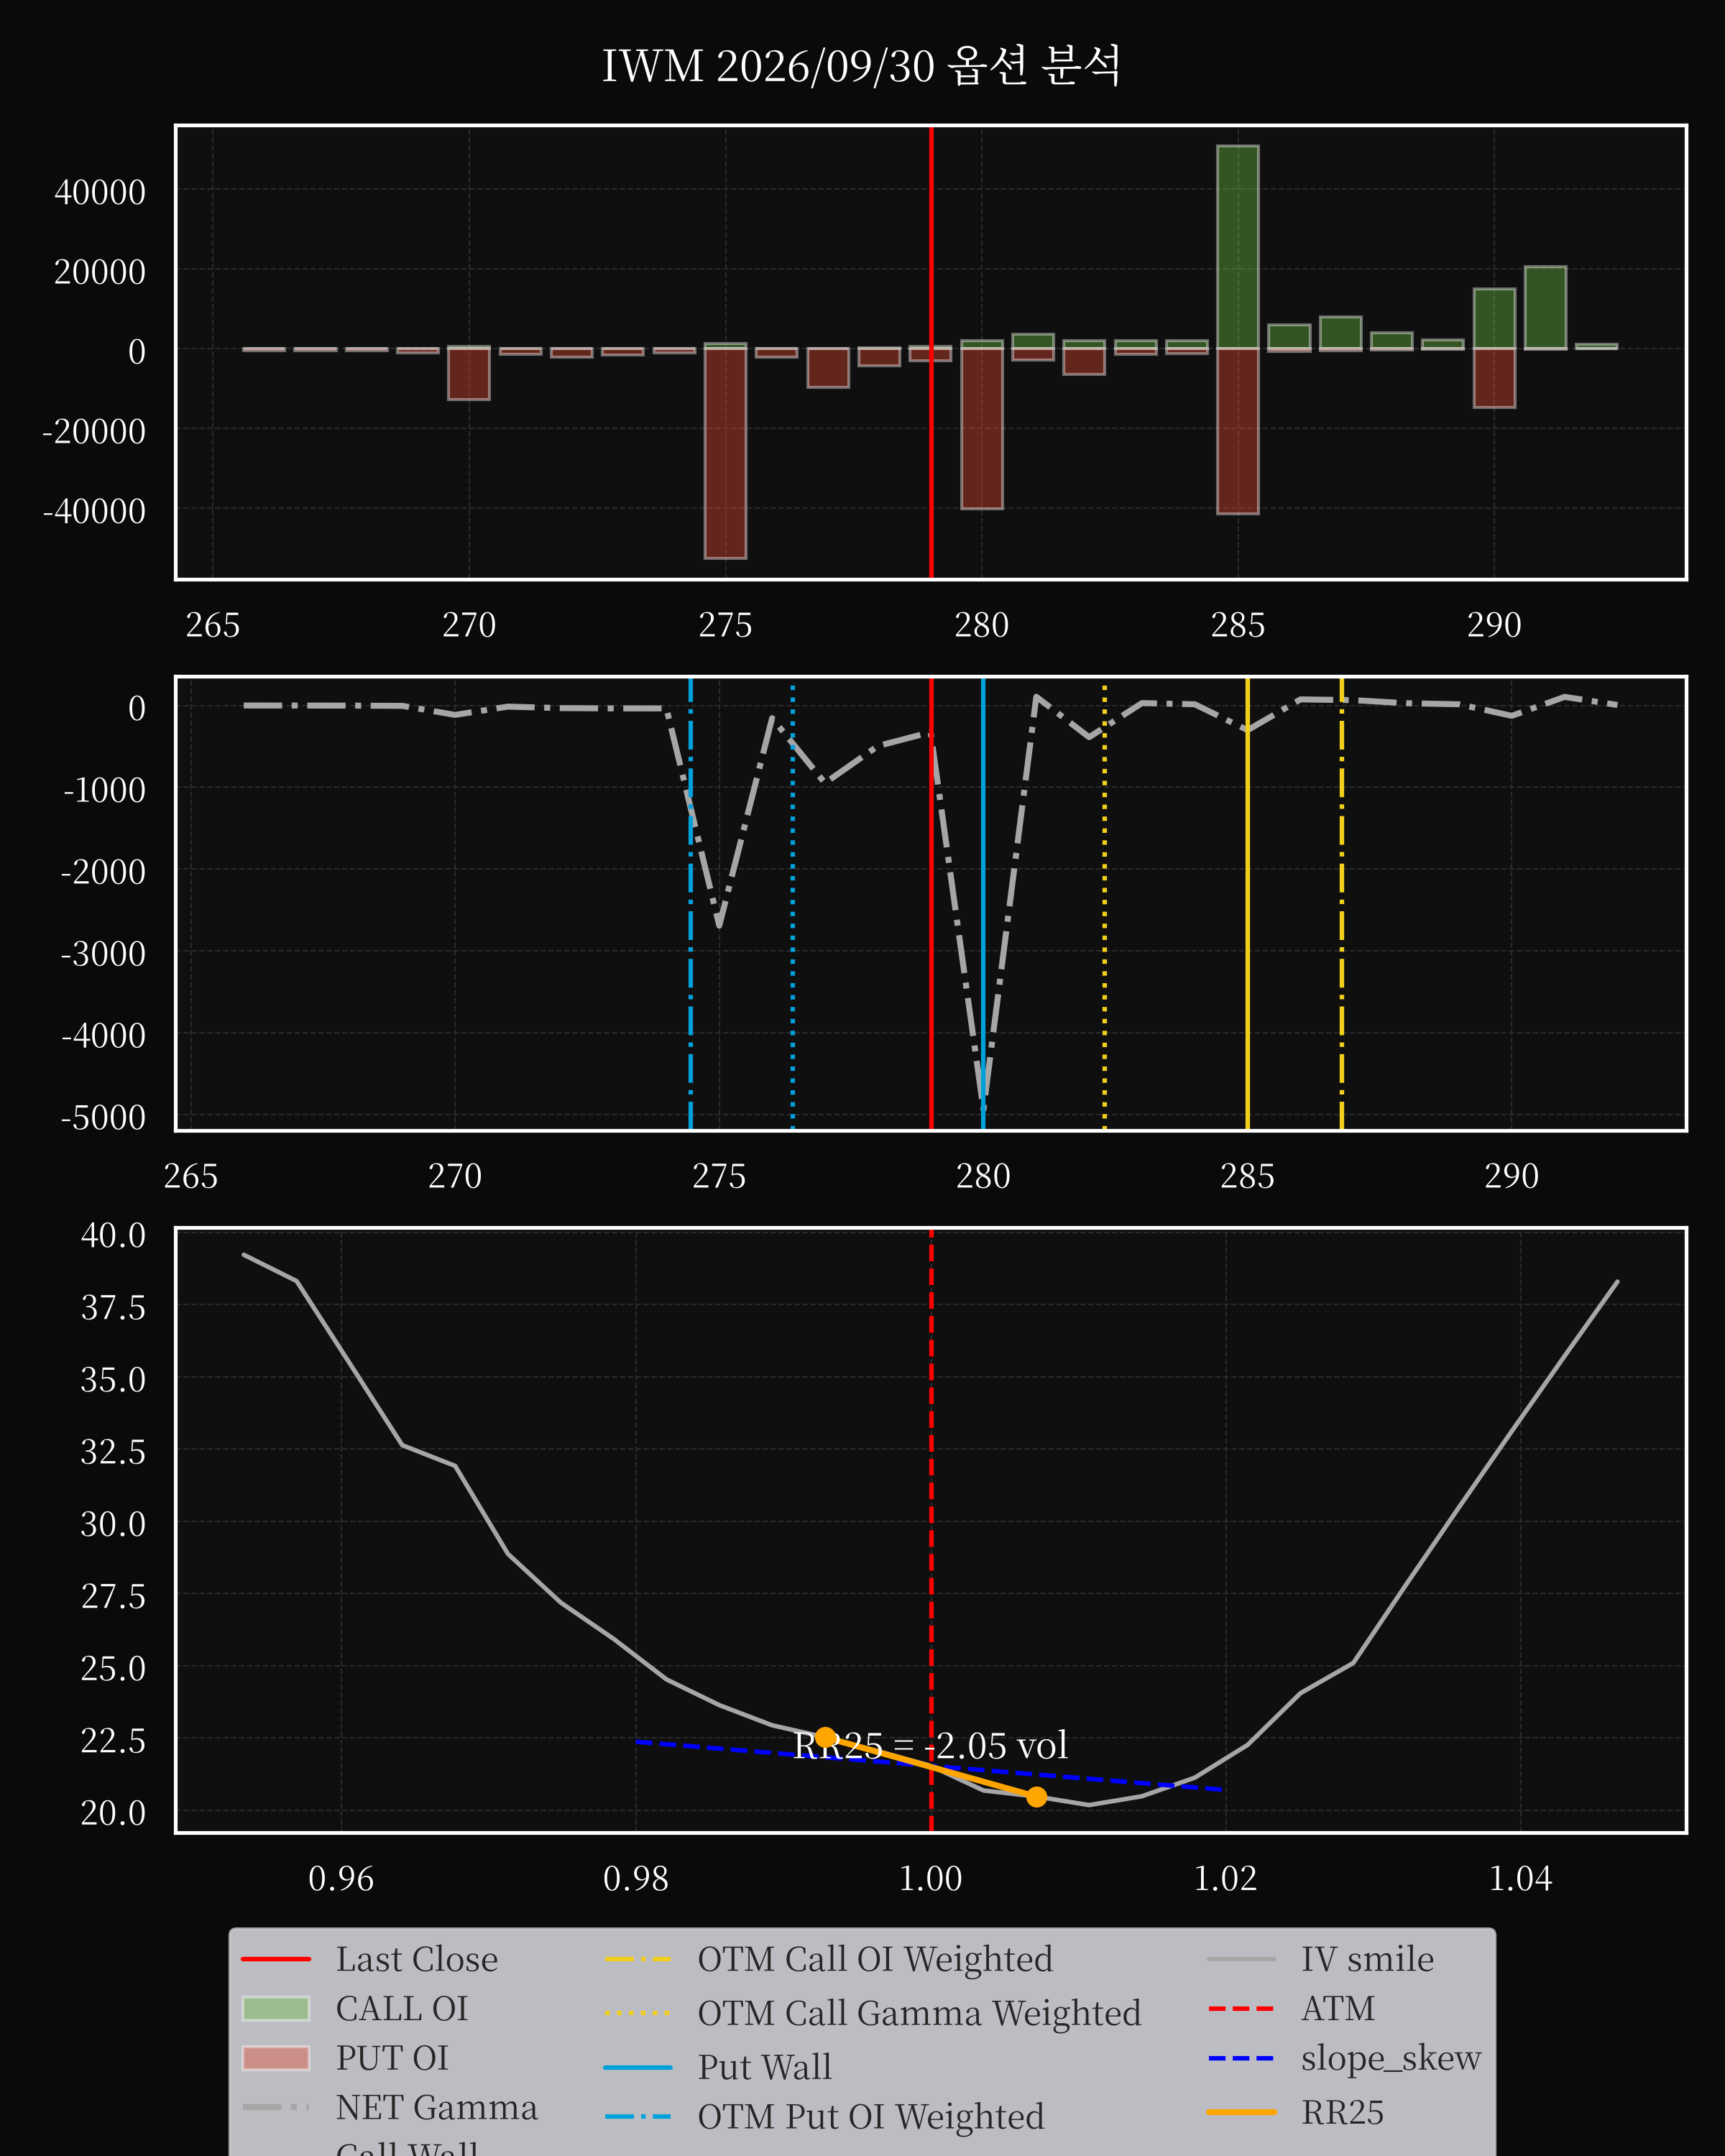
Task: Click the solid blue Put Wall line in gamma chart
Action: click(x=983, y=904)
